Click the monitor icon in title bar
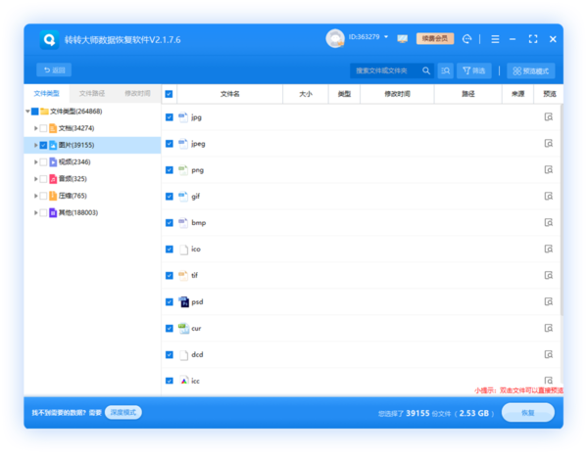 pyautogui.click(x=402, y=39)
